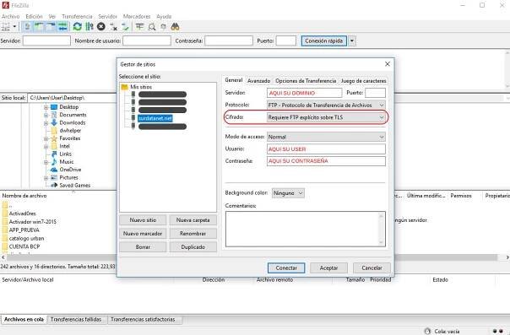510x335 pixels.
Task: Expand the Desktop node in local tree
Action: (46, 107)
